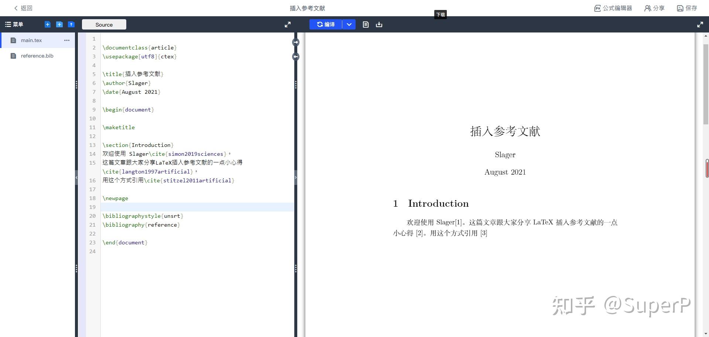Click the left-arrow sync to source icon

coord(296,57)
